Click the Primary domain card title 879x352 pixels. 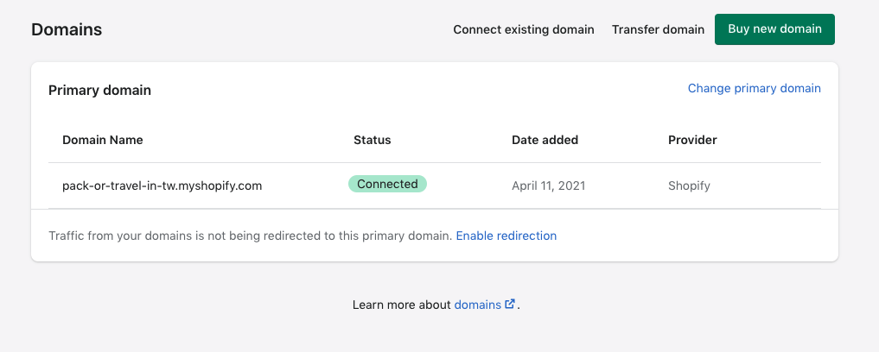pyautogui.click(x=99, y=90)
